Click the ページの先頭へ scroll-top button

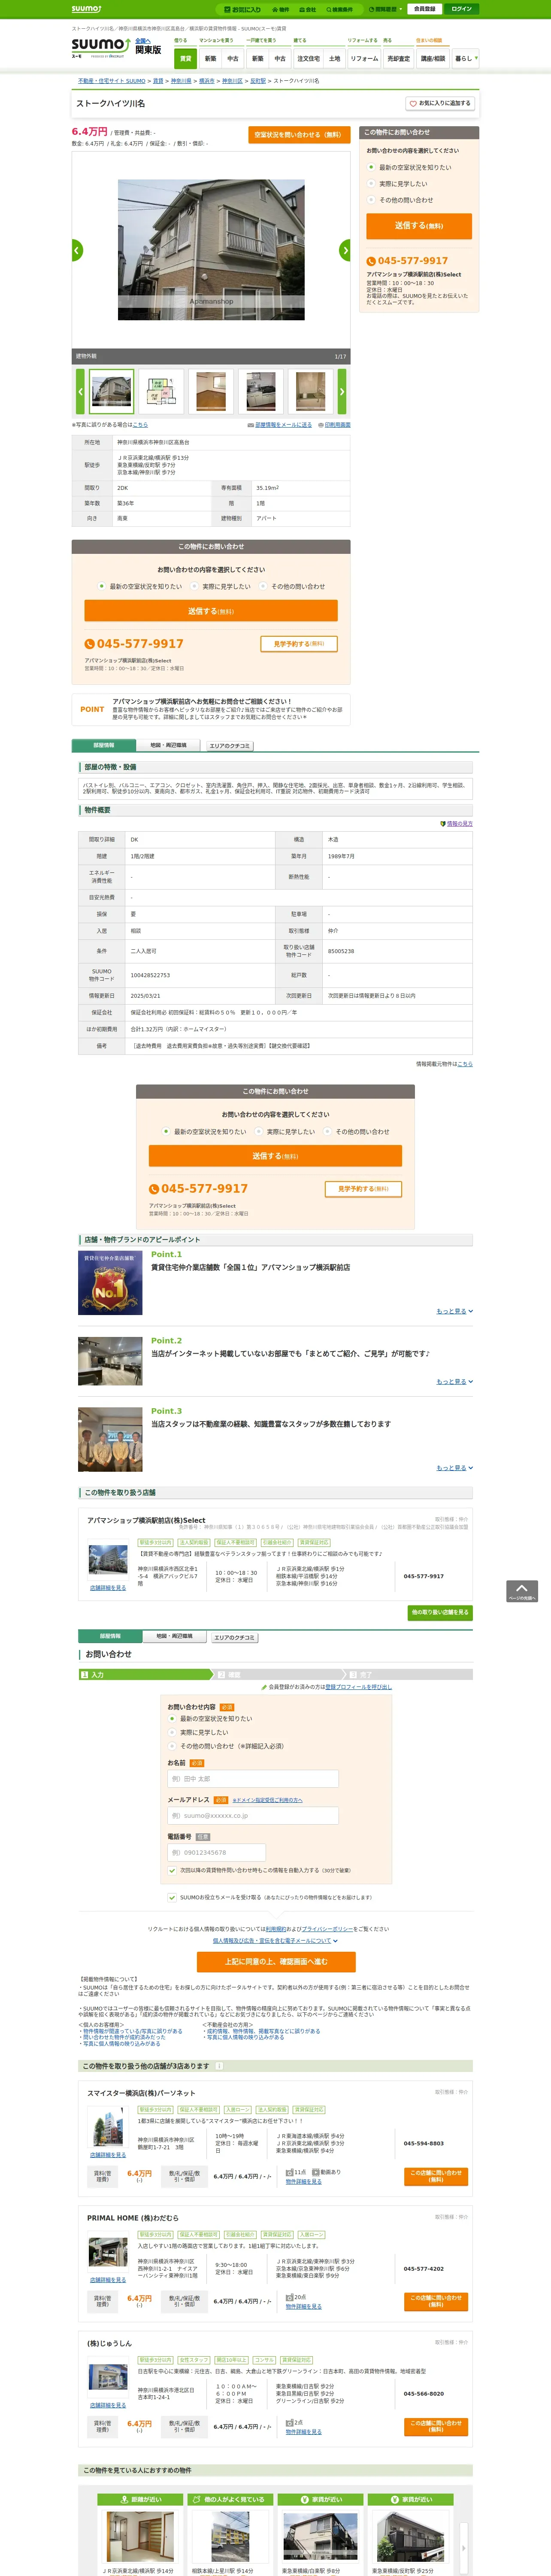522,1591
